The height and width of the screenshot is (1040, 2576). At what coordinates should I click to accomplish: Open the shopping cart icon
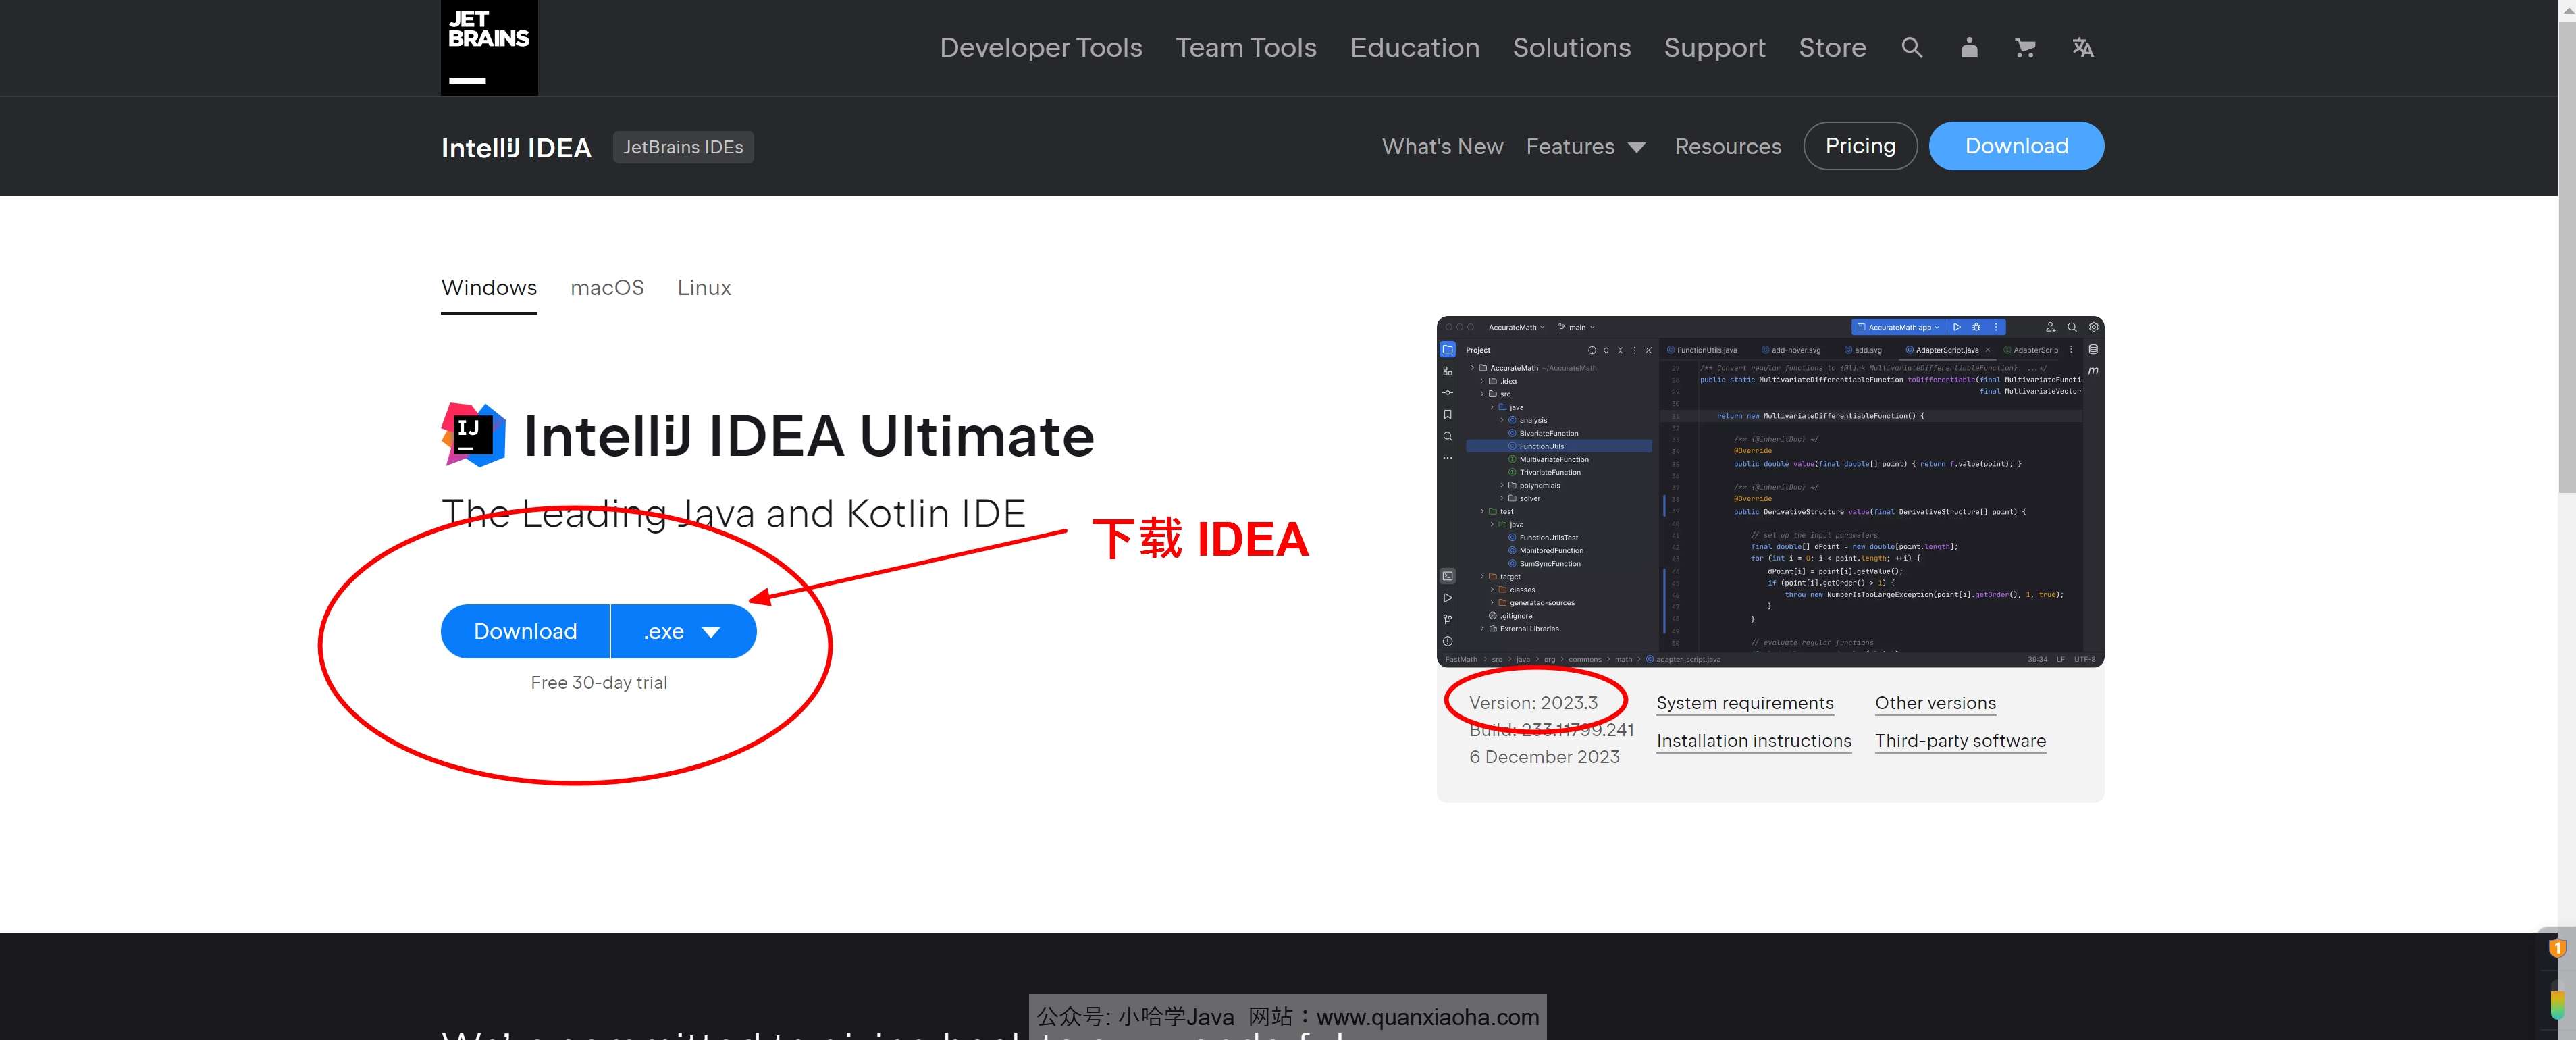pyautogui.click(x=2025, y=47)
